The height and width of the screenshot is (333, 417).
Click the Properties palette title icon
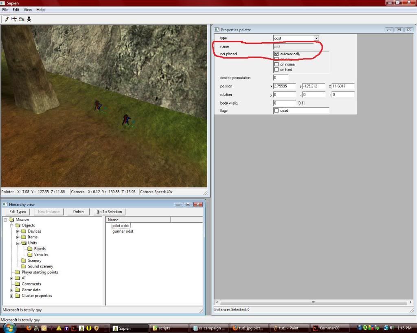pyautogui.click(x=217, y=30)
